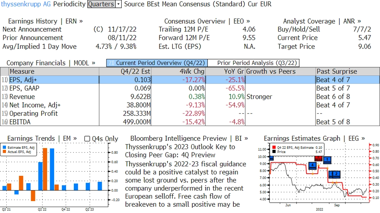Click EPS Adj+ estimate value 0.103
This screenshot has height=213, width=380.
(142, 80)
